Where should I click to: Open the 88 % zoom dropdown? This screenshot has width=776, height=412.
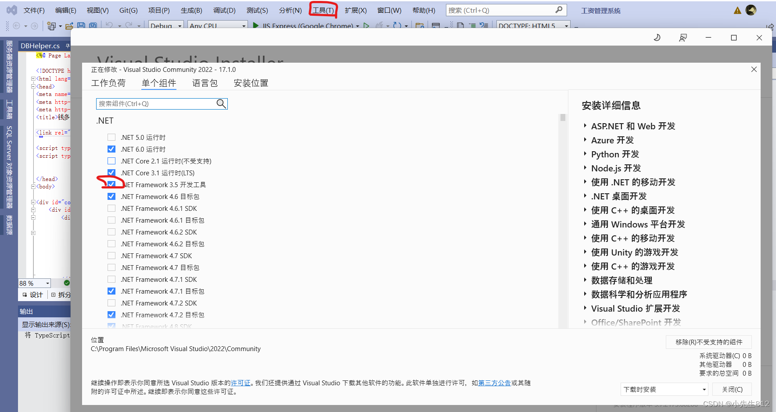[34, 283]
